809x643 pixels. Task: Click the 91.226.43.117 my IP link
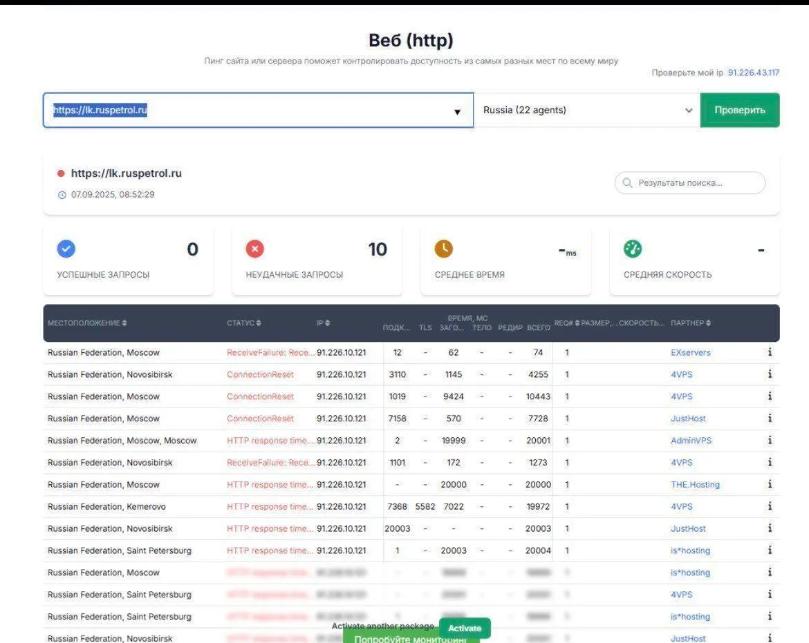[x=753, y=73]
